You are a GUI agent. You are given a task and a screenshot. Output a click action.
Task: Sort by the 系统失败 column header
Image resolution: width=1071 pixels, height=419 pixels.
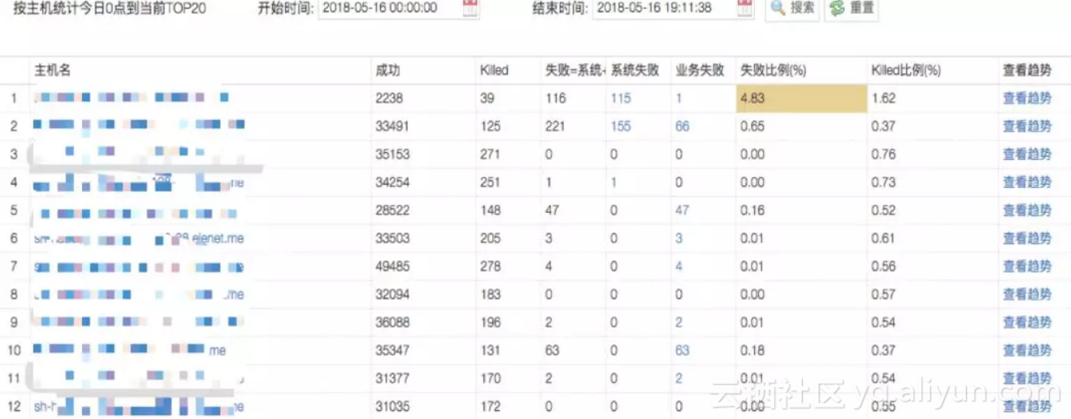click(x=635, y=70)
